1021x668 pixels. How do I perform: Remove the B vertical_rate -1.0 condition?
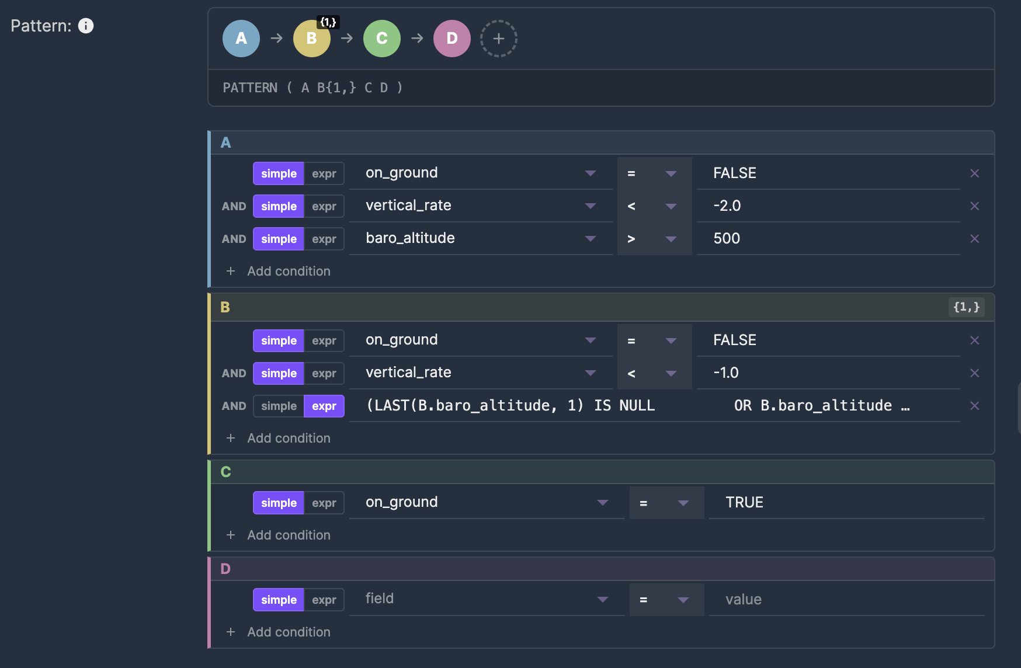975,373
